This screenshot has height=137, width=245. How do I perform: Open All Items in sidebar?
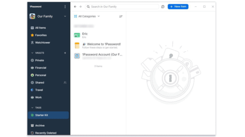pyautogui.click(x=48, y=28)
